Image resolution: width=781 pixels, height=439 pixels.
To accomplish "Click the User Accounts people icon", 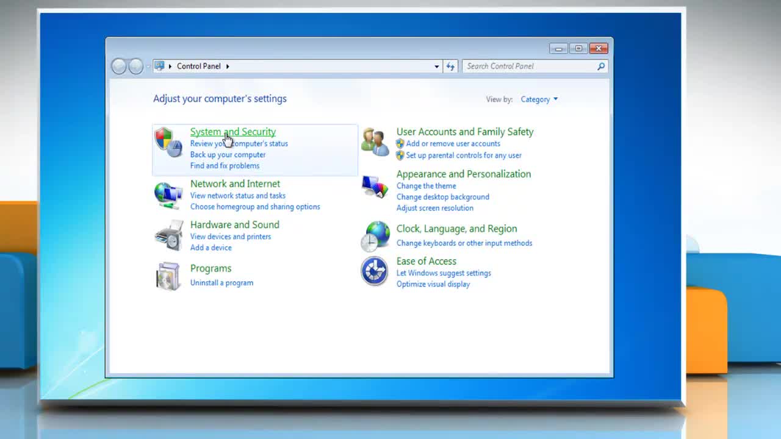I will click(x=375, y=143).
